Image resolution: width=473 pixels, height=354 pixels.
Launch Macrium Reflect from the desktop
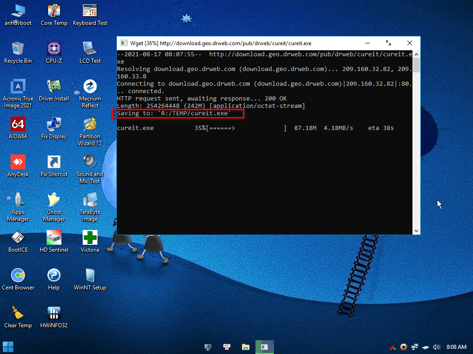[90, 94]
